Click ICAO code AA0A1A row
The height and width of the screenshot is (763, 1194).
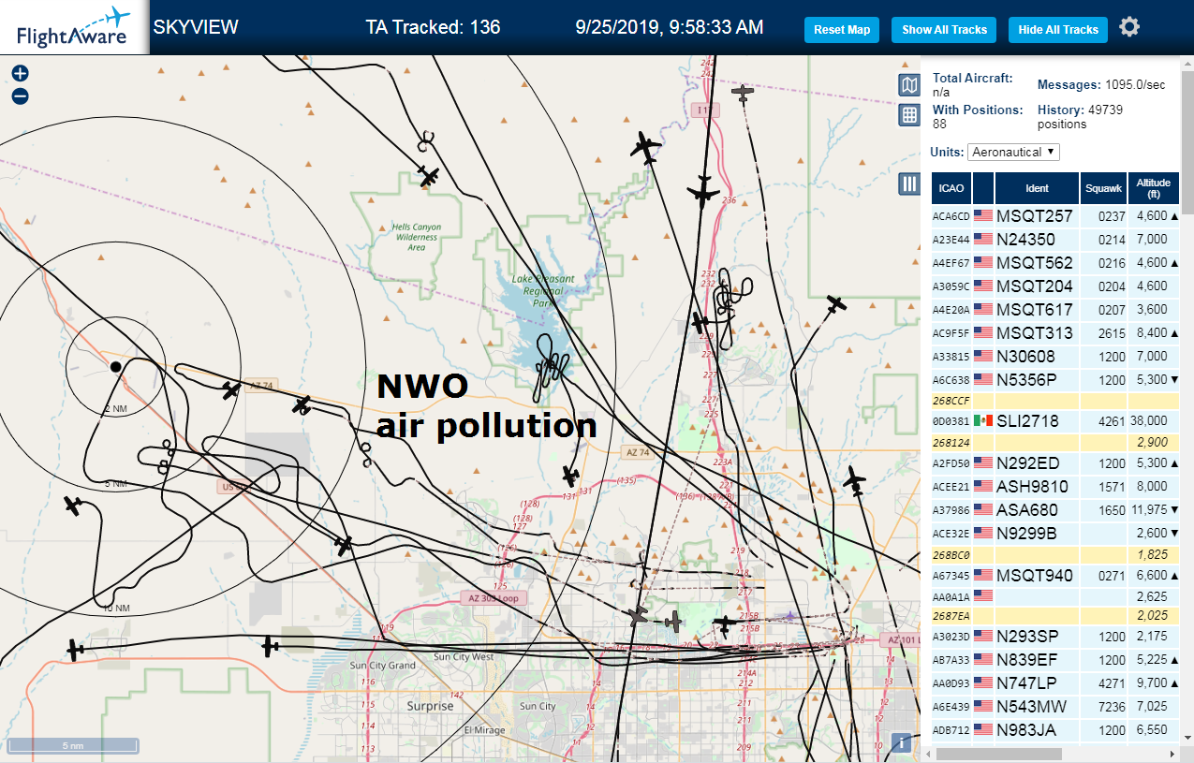pos(1055,595)
